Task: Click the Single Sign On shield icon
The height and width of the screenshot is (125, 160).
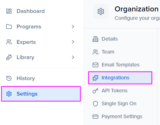Action: (x=95, y=104)
